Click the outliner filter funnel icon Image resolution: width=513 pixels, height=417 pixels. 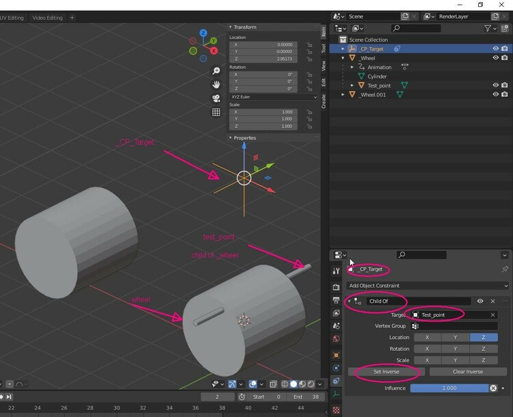[x=488, y=28]
